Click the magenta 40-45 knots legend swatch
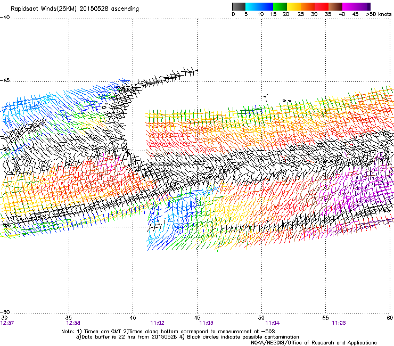Screen dimensions: 394x346 tap(349, 6)
